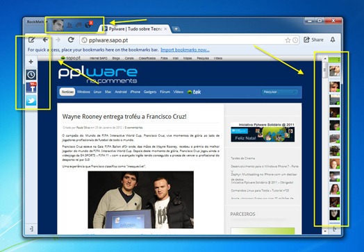Open Fotos in SAPO top bar

click(x=164, y=58)
